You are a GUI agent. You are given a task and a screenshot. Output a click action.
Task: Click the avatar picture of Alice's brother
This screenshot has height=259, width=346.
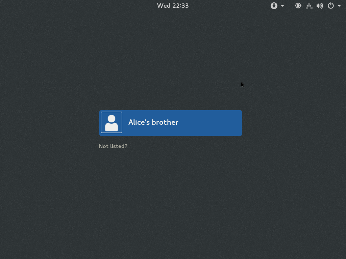[x=112, y=122]
